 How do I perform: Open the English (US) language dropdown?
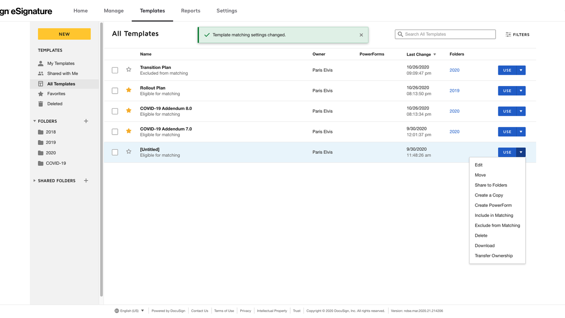tap(129, 311)
